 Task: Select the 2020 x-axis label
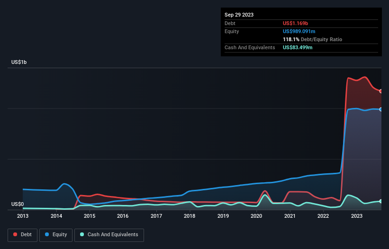[256, 216]
